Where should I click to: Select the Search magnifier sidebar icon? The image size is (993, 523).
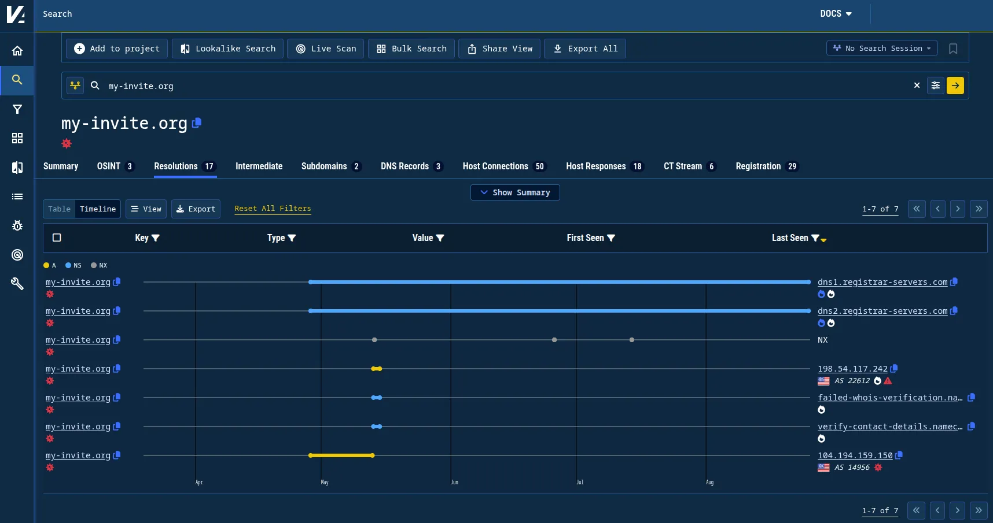coord(17,80)
